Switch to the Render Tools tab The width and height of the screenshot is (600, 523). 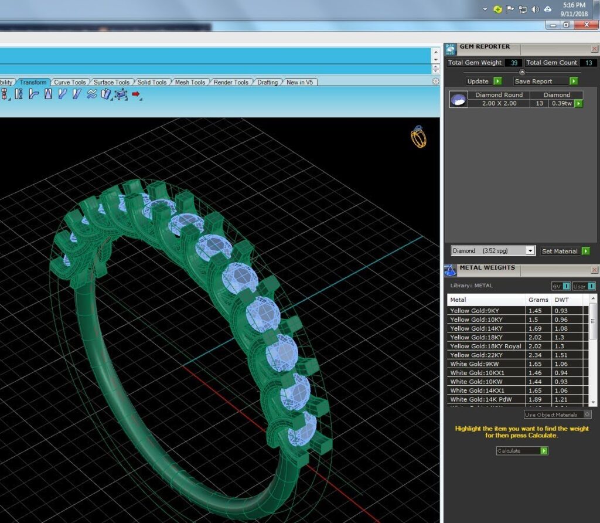[x=231, y=82]
